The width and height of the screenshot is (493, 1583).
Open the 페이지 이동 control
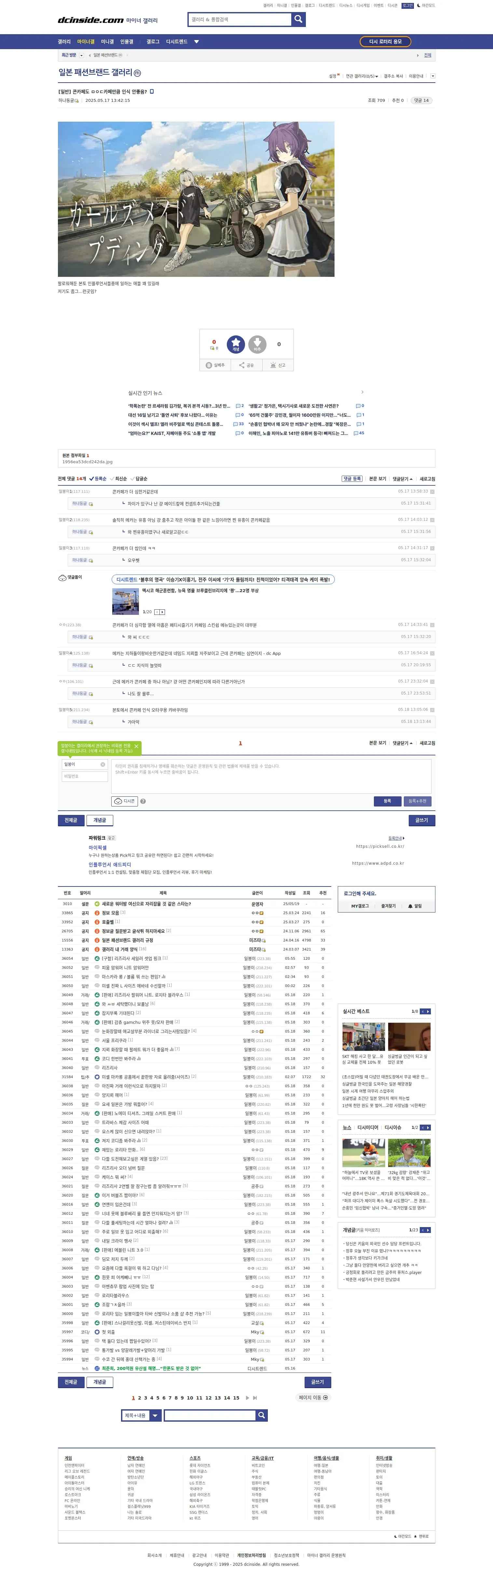click(313, 1398)
